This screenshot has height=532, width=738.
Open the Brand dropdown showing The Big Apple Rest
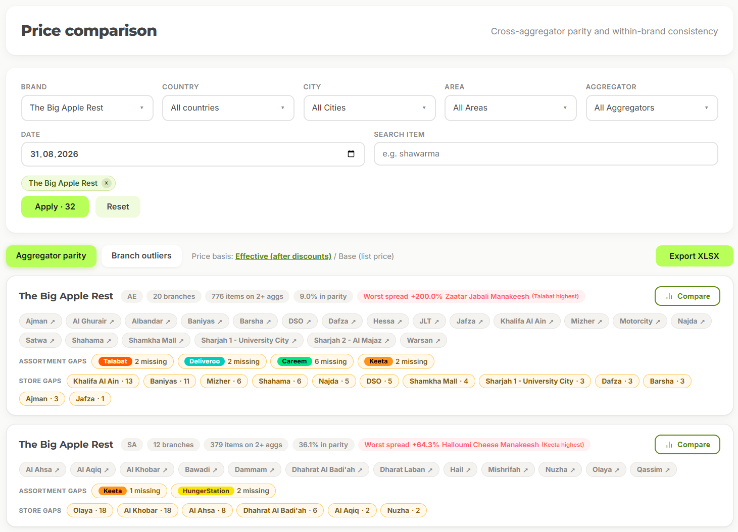tap(87, 108)
